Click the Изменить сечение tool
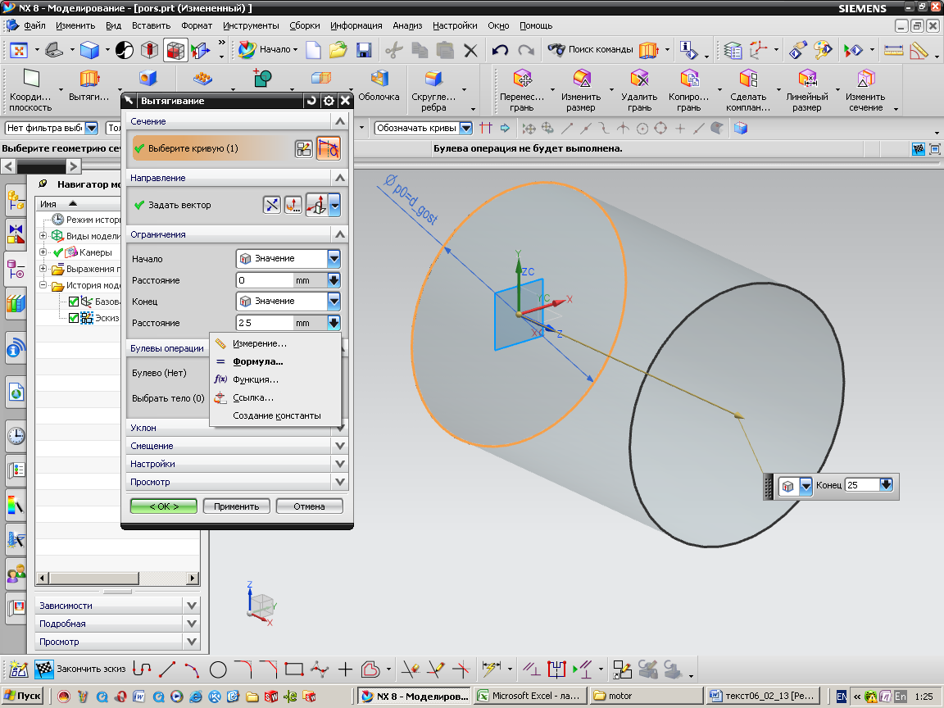944x708 pixels. [x=865, y=90]
